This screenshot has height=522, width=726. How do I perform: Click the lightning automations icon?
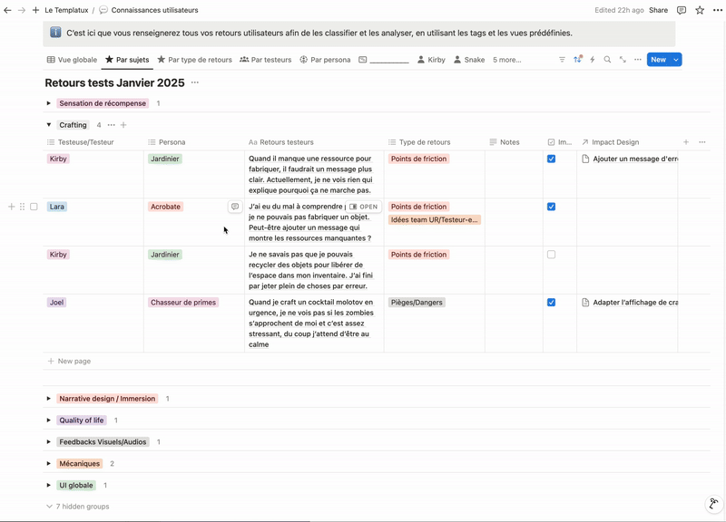pyautogui.click(x=593, y=60)
